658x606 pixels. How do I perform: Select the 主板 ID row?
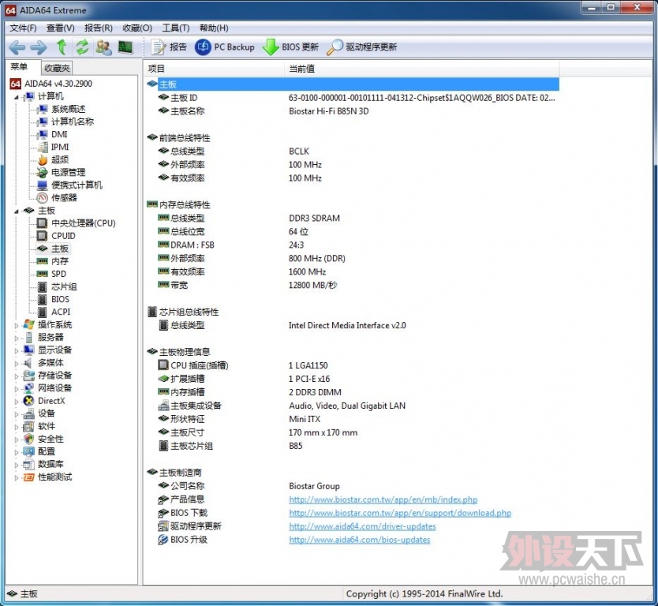point(352,98)
